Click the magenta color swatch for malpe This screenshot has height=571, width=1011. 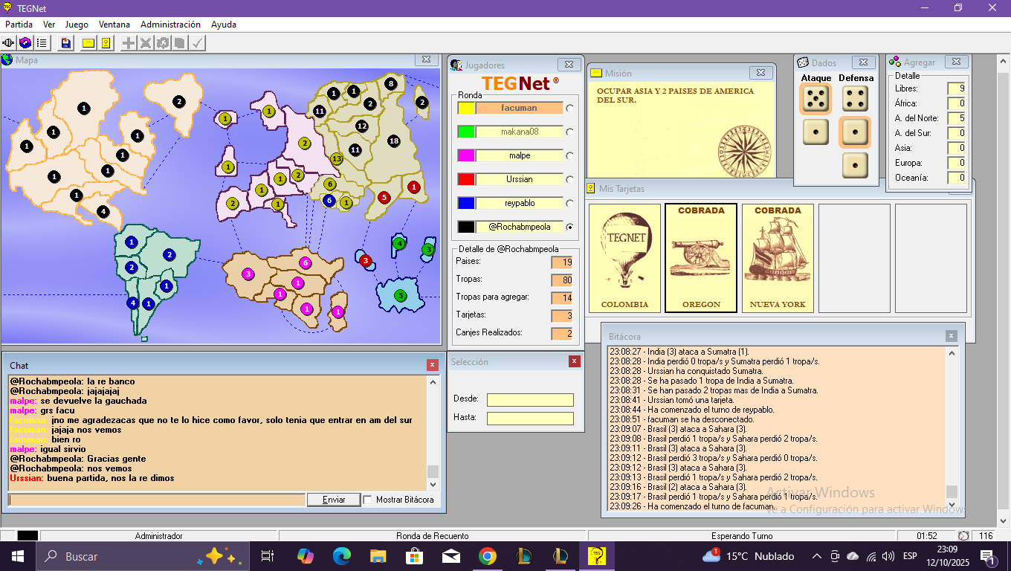pos(466,156)
